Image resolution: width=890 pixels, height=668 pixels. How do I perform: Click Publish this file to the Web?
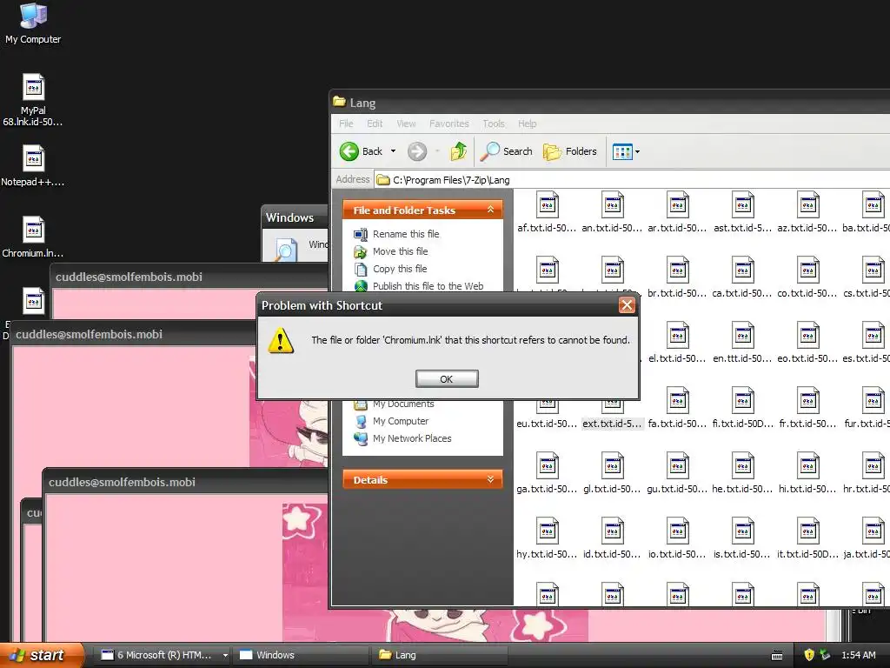pyautogui.click(x=428, y=286)
